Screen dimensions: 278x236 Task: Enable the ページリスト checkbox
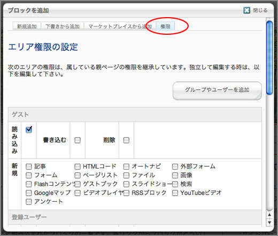78,176
